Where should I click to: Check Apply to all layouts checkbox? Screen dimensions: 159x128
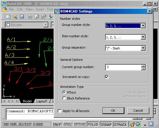point(59,111)
